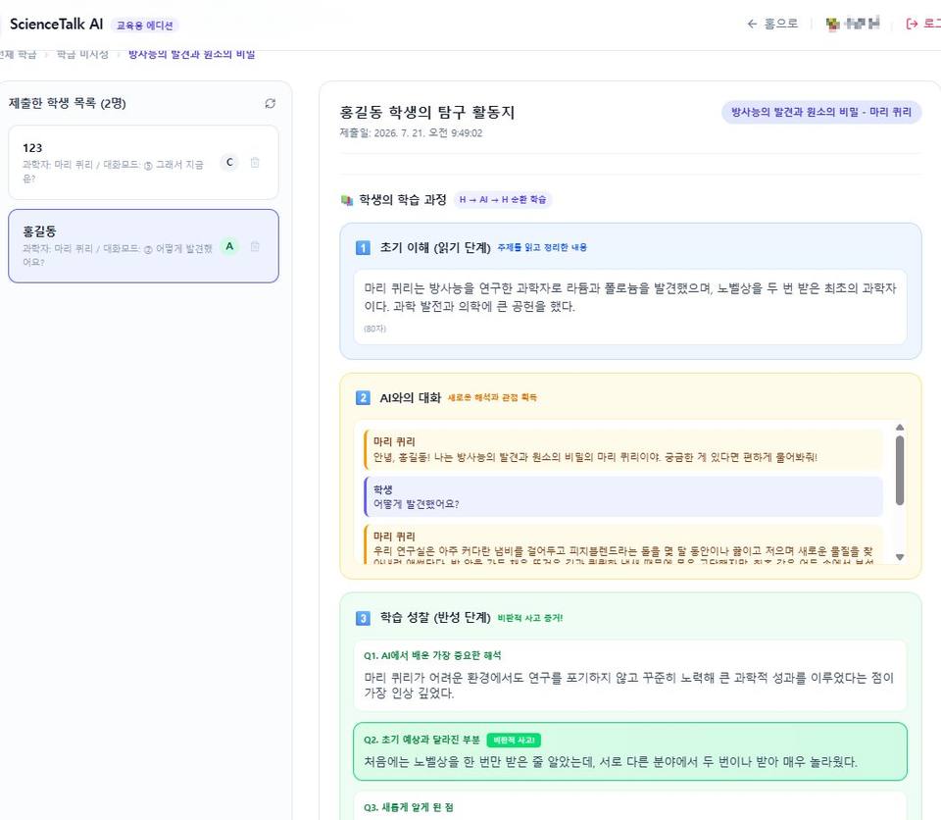Click the grade A badge for 홍길동
941x820 pixels.
point(229,246)
